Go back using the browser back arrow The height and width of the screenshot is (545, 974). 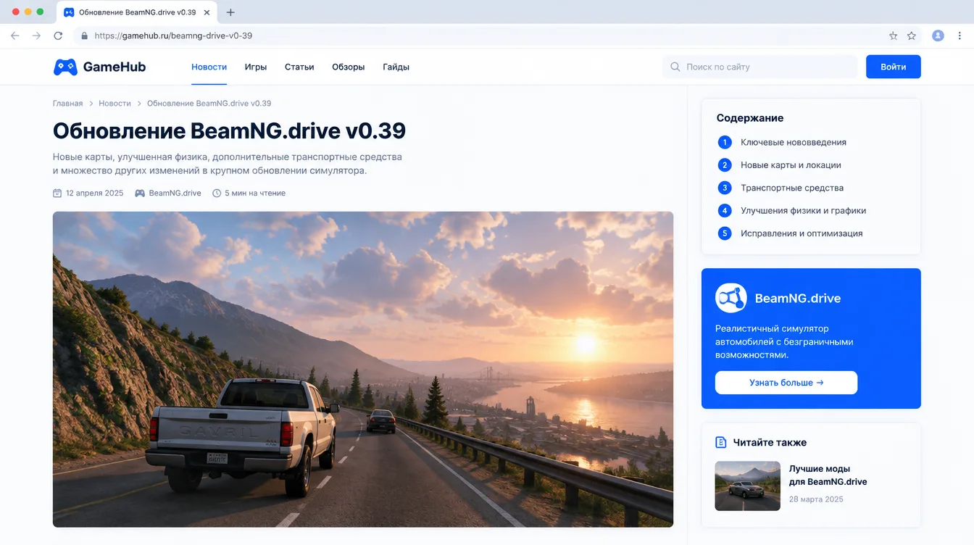pos(14,36)
